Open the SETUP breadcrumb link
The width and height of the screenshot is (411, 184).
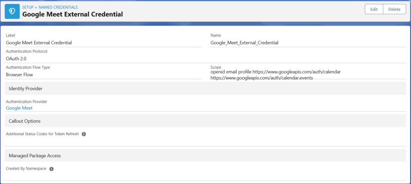click(x=28, y=7)
